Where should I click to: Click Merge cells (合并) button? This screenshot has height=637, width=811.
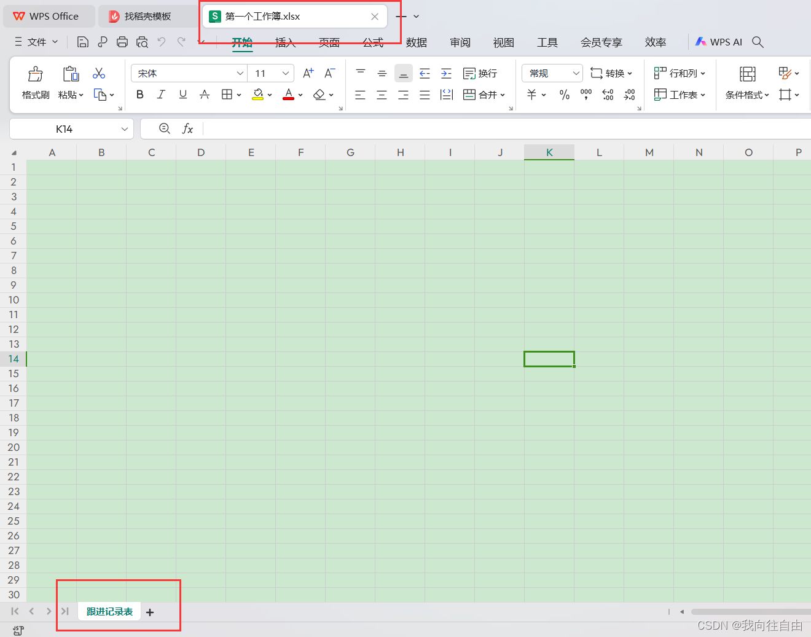coord(480,95)
